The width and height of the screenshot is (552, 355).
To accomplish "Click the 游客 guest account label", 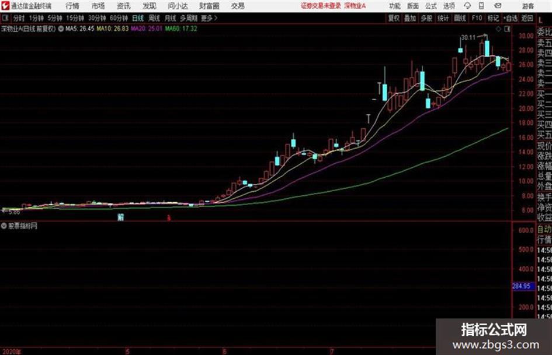I will (x=528, y=6).
